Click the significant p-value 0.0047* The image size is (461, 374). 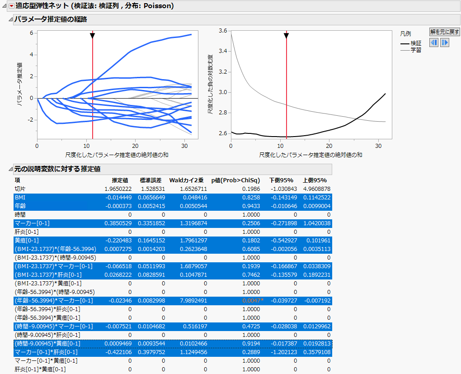[x=252, y=300]
